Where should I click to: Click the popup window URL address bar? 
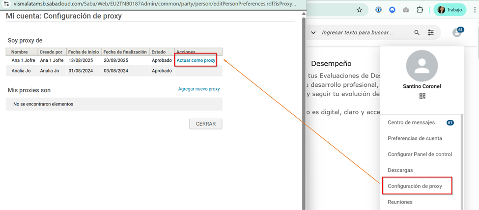pos(155,4)
